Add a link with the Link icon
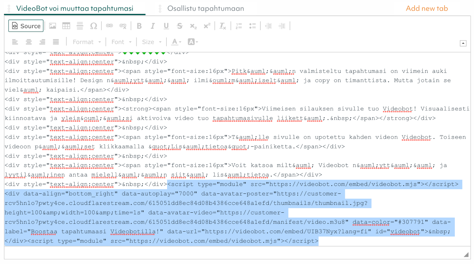 [x=109, y=26]
